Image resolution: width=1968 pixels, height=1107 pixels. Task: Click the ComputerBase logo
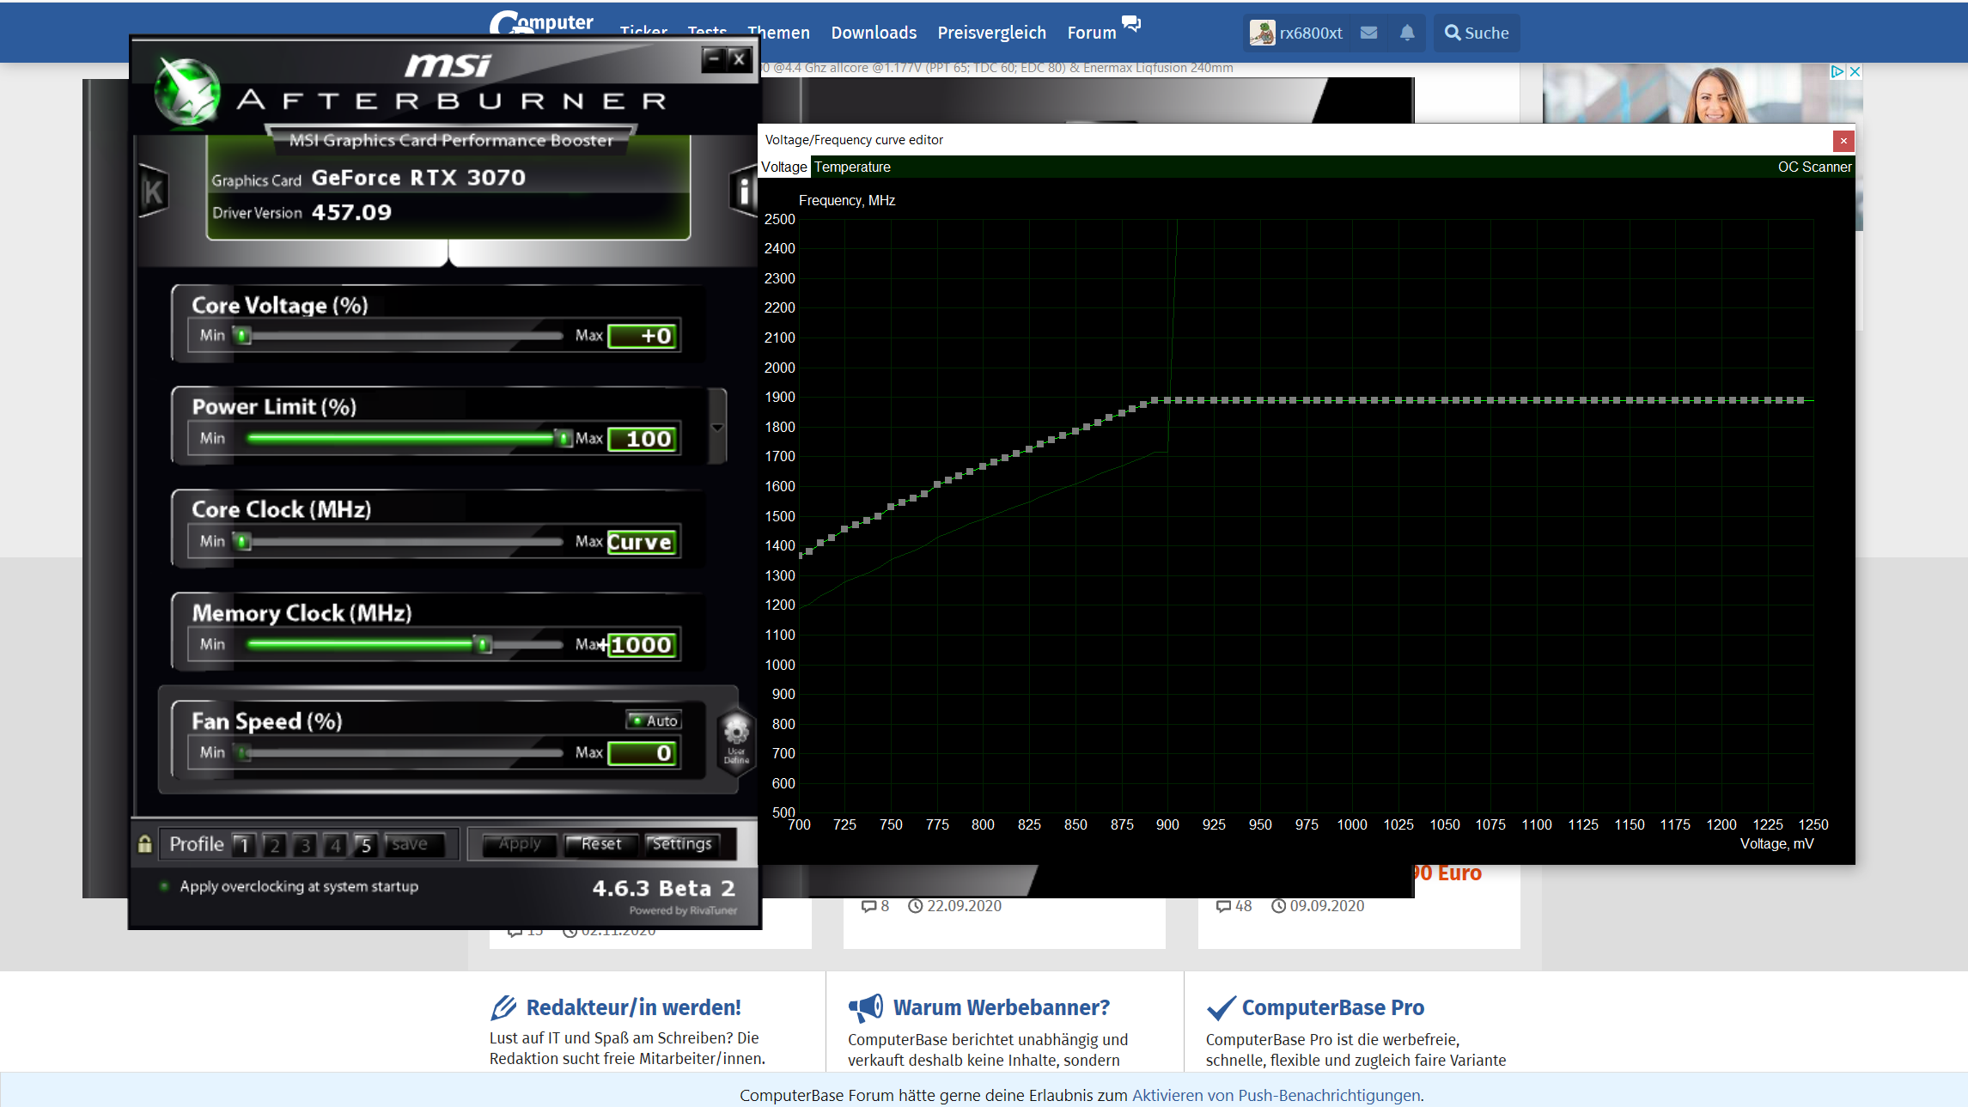click(x=541, y=23)
